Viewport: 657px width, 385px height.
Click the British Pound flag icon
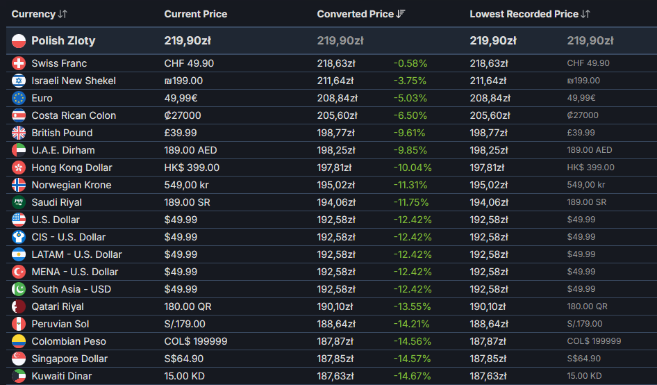tap(19, 133)
